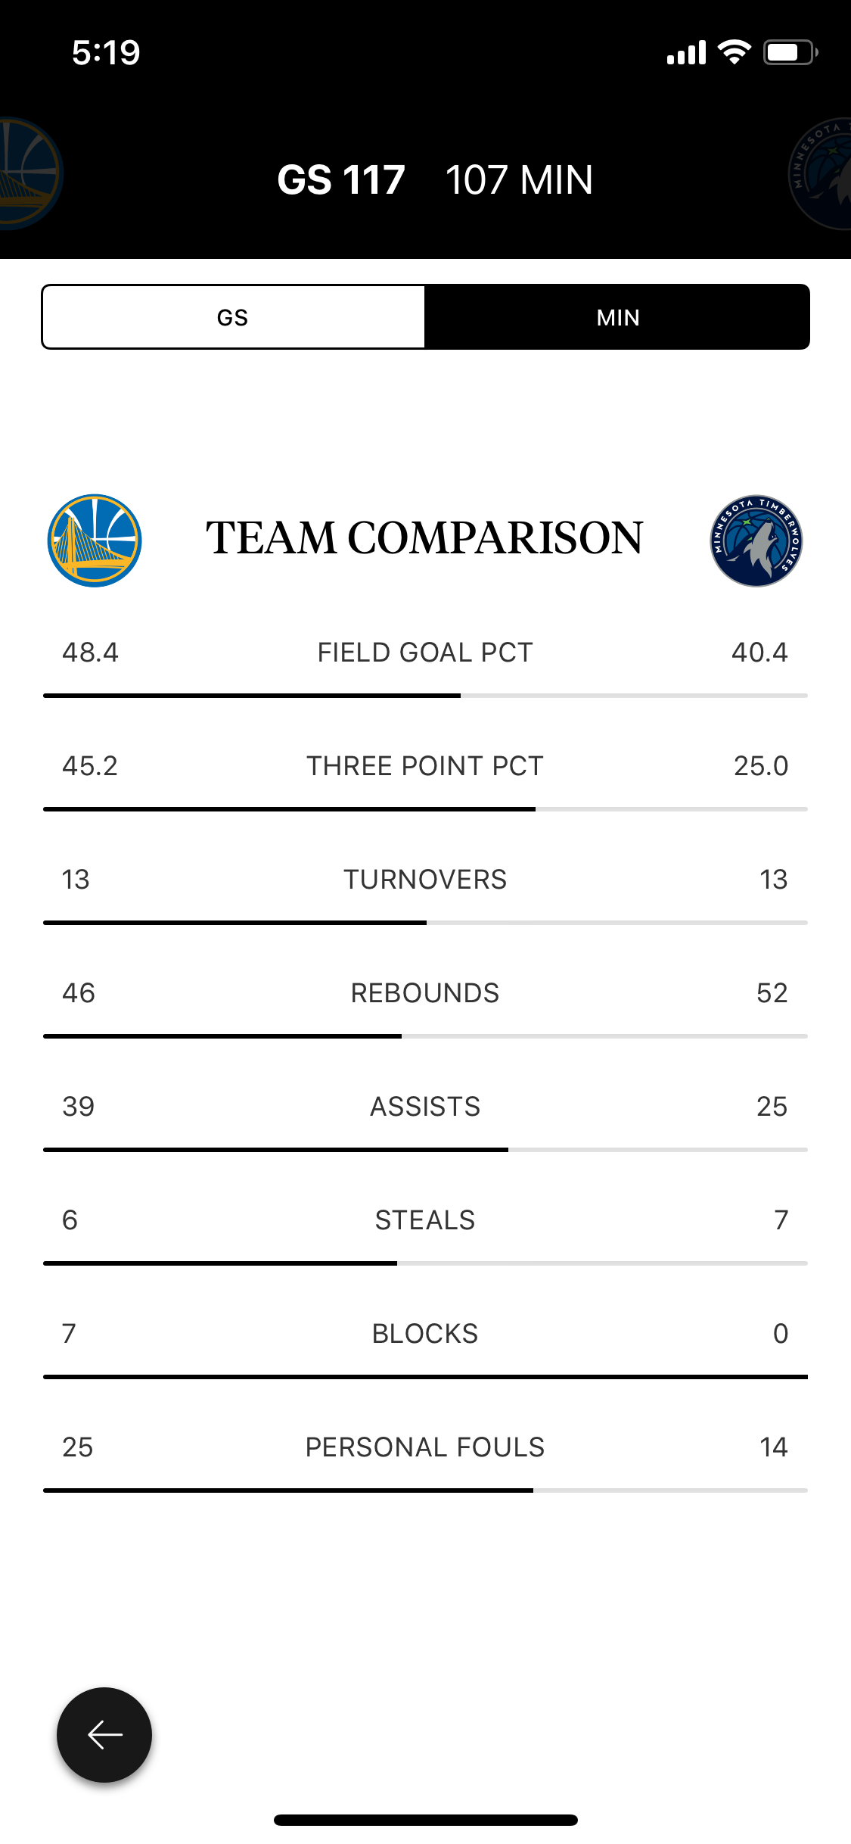
Task: Select the Personal Fouls stat label
Action: (425, 1447)
